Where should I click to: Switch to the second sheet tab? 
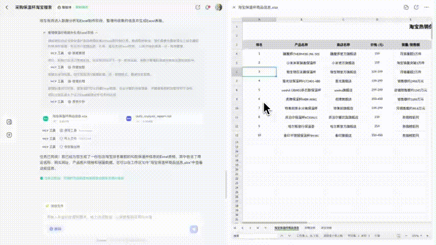[310, 228]
